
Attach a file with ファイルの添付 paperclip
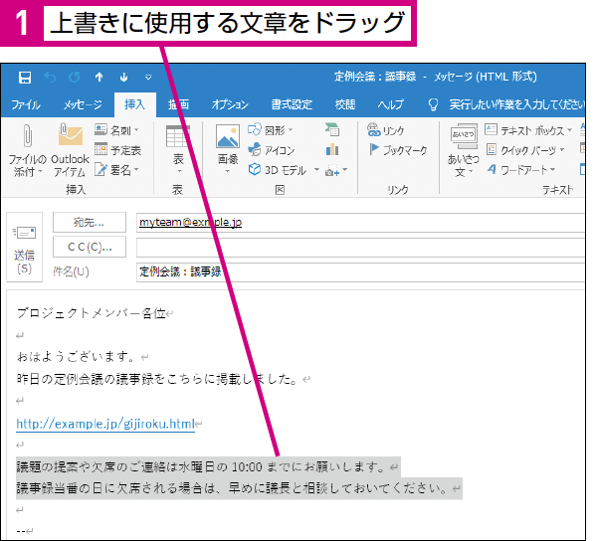tap(28, 150)
